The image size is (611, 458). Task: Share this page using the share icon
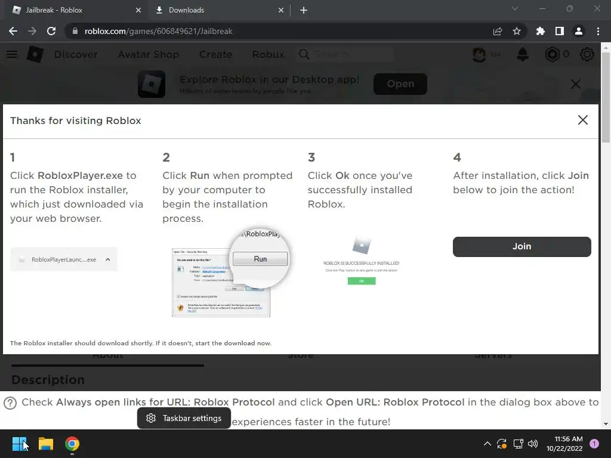(497, 31)
